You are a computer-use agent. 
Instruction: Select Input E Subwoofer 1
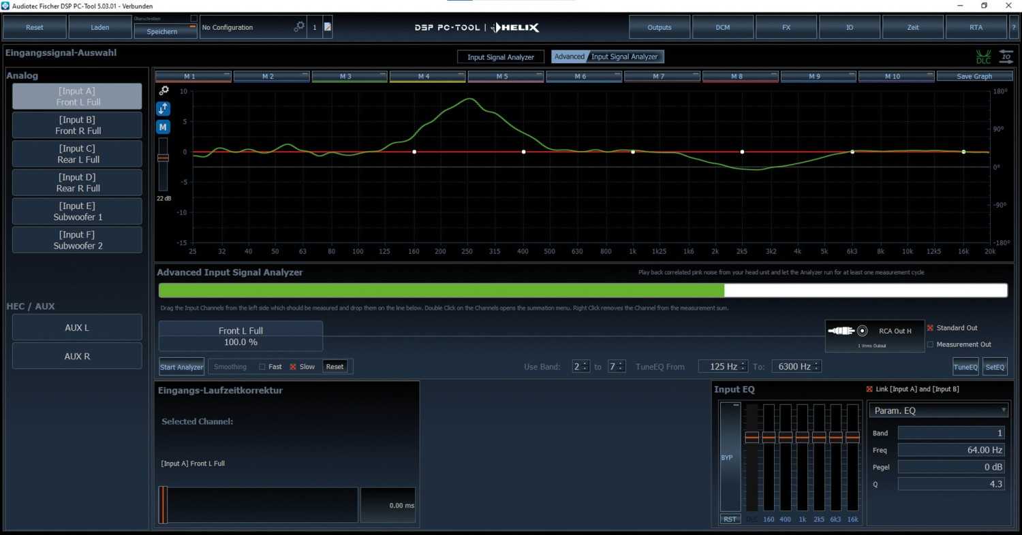coord(77,211)
